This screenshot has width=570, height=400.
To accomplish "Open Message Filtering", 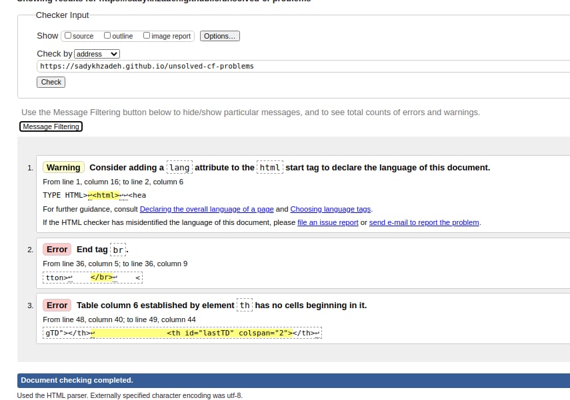I will tap(51, 126).
